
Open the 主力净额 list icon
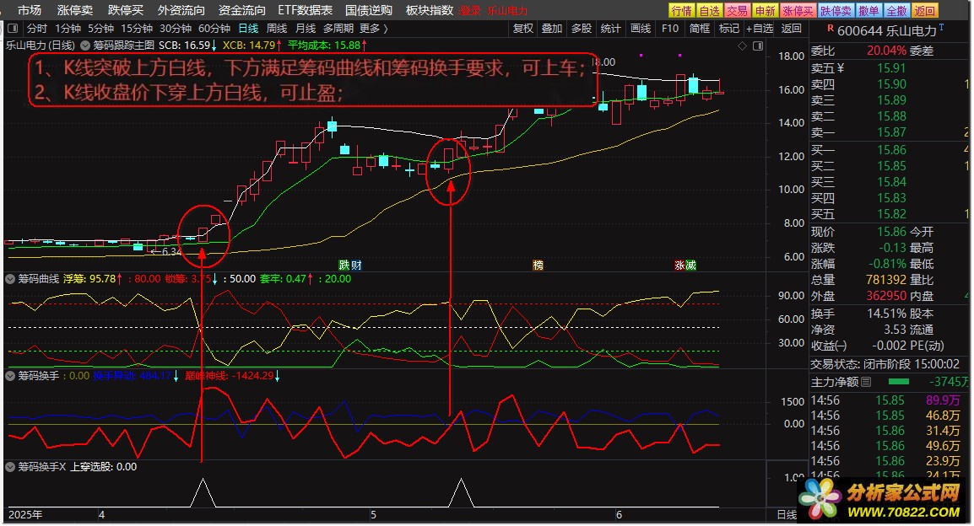(x=866, y=382)
